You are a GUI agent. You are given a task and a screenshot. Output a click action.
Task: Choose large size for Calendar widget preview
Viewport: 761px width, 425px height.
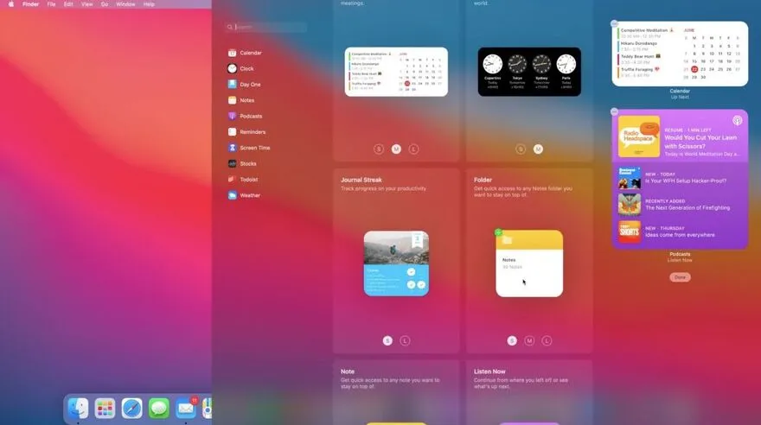pyautogui.click(x=413, y=149)
